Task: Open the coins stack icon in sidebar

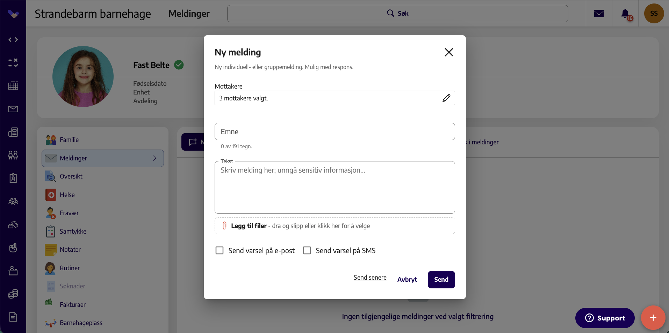Action: (13, 294)
